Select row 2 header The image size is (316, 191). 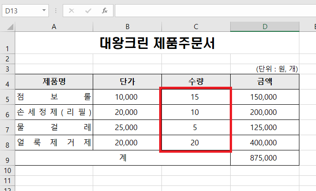pos(7,59)
